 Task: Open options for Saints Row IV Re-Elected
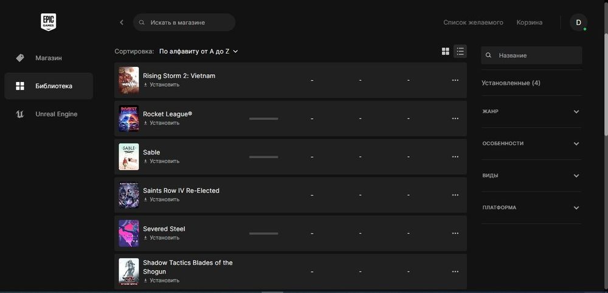(x=455, y=195)
